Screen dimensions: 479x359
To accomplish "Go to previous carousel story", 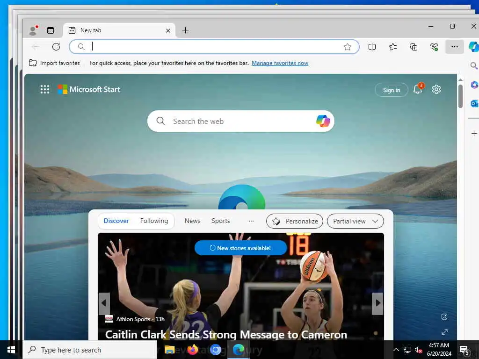I will click(104, 303).
